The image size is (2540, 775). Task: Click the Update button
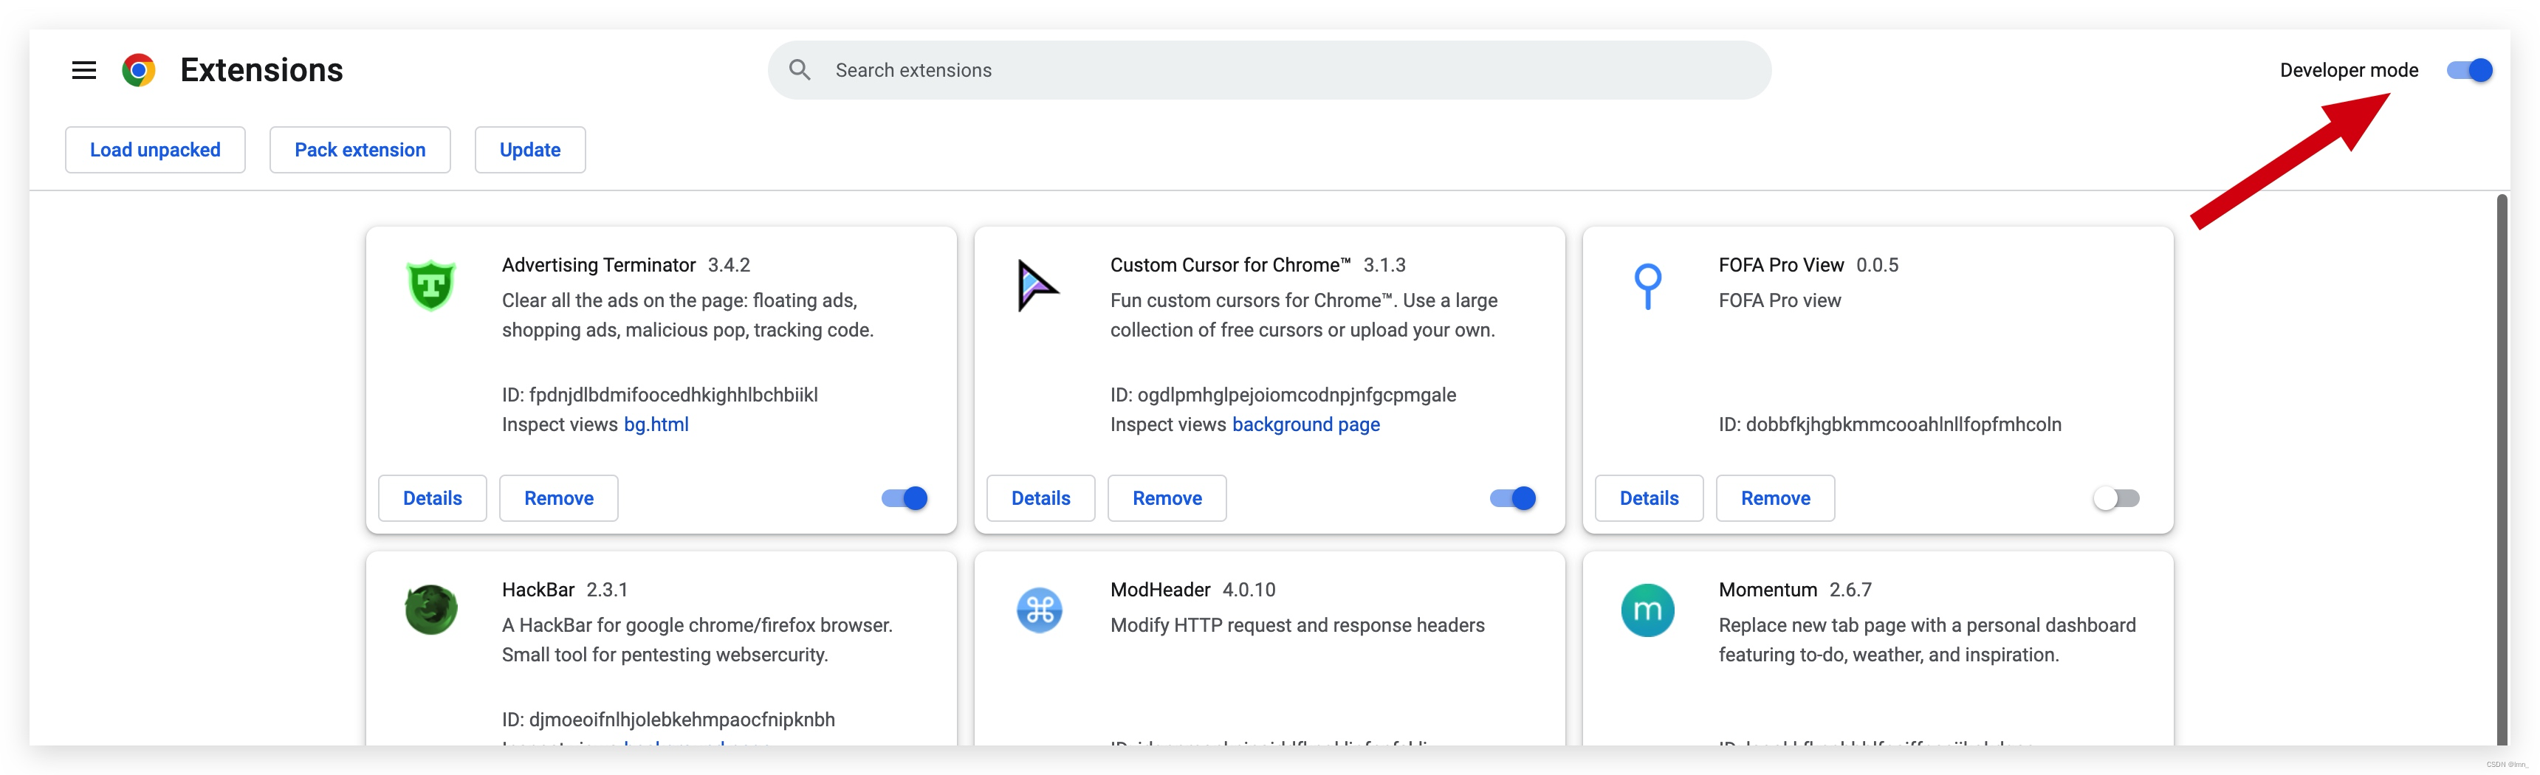529,150
